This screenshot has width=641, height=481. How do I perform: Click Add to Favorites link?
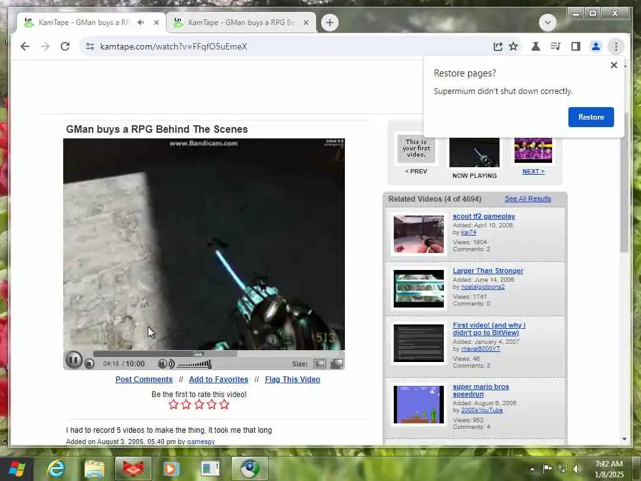pos(218,379)
